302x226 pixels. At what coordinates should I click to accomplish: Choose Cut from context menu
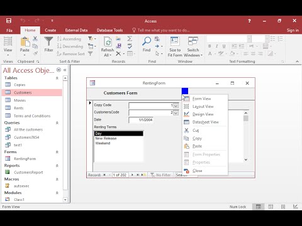point(205,131)
